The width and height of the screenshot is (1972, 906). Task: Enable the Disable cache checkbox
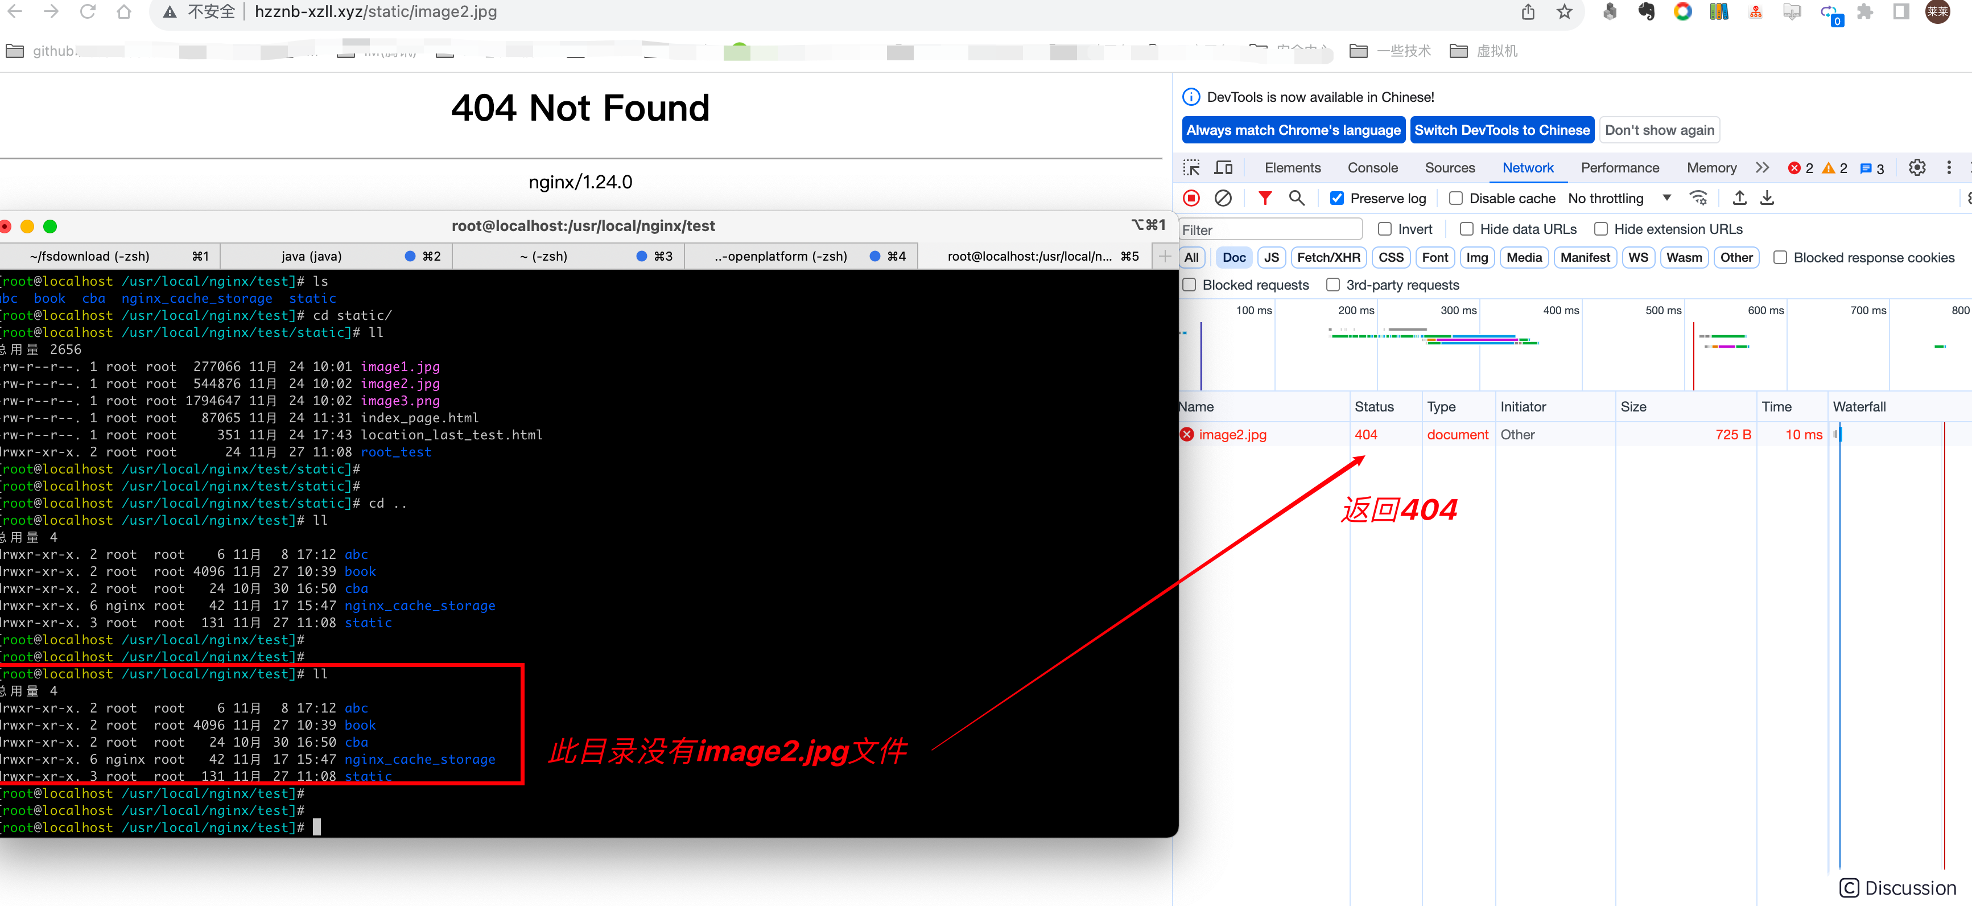point(1455,199)
